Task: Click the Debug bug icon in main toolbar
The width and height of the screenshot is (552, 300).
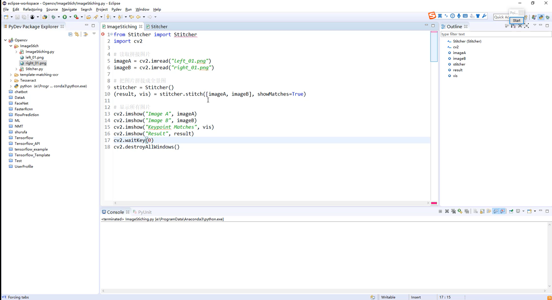Action: pyautogui.click(x=53, y=17)
